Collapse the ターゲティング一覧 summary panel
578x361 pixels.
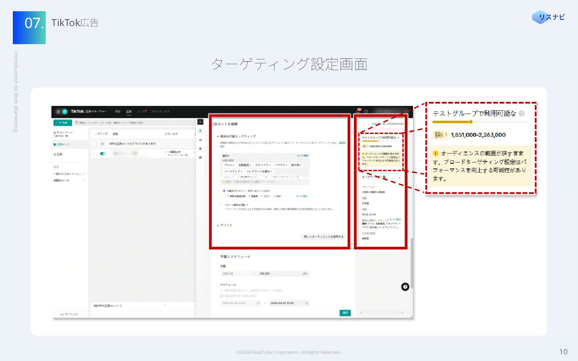pyautogui.click(x=399, y=177)
